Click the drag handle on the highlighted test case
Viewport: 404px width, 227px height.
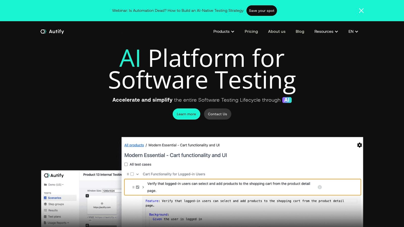133,187
